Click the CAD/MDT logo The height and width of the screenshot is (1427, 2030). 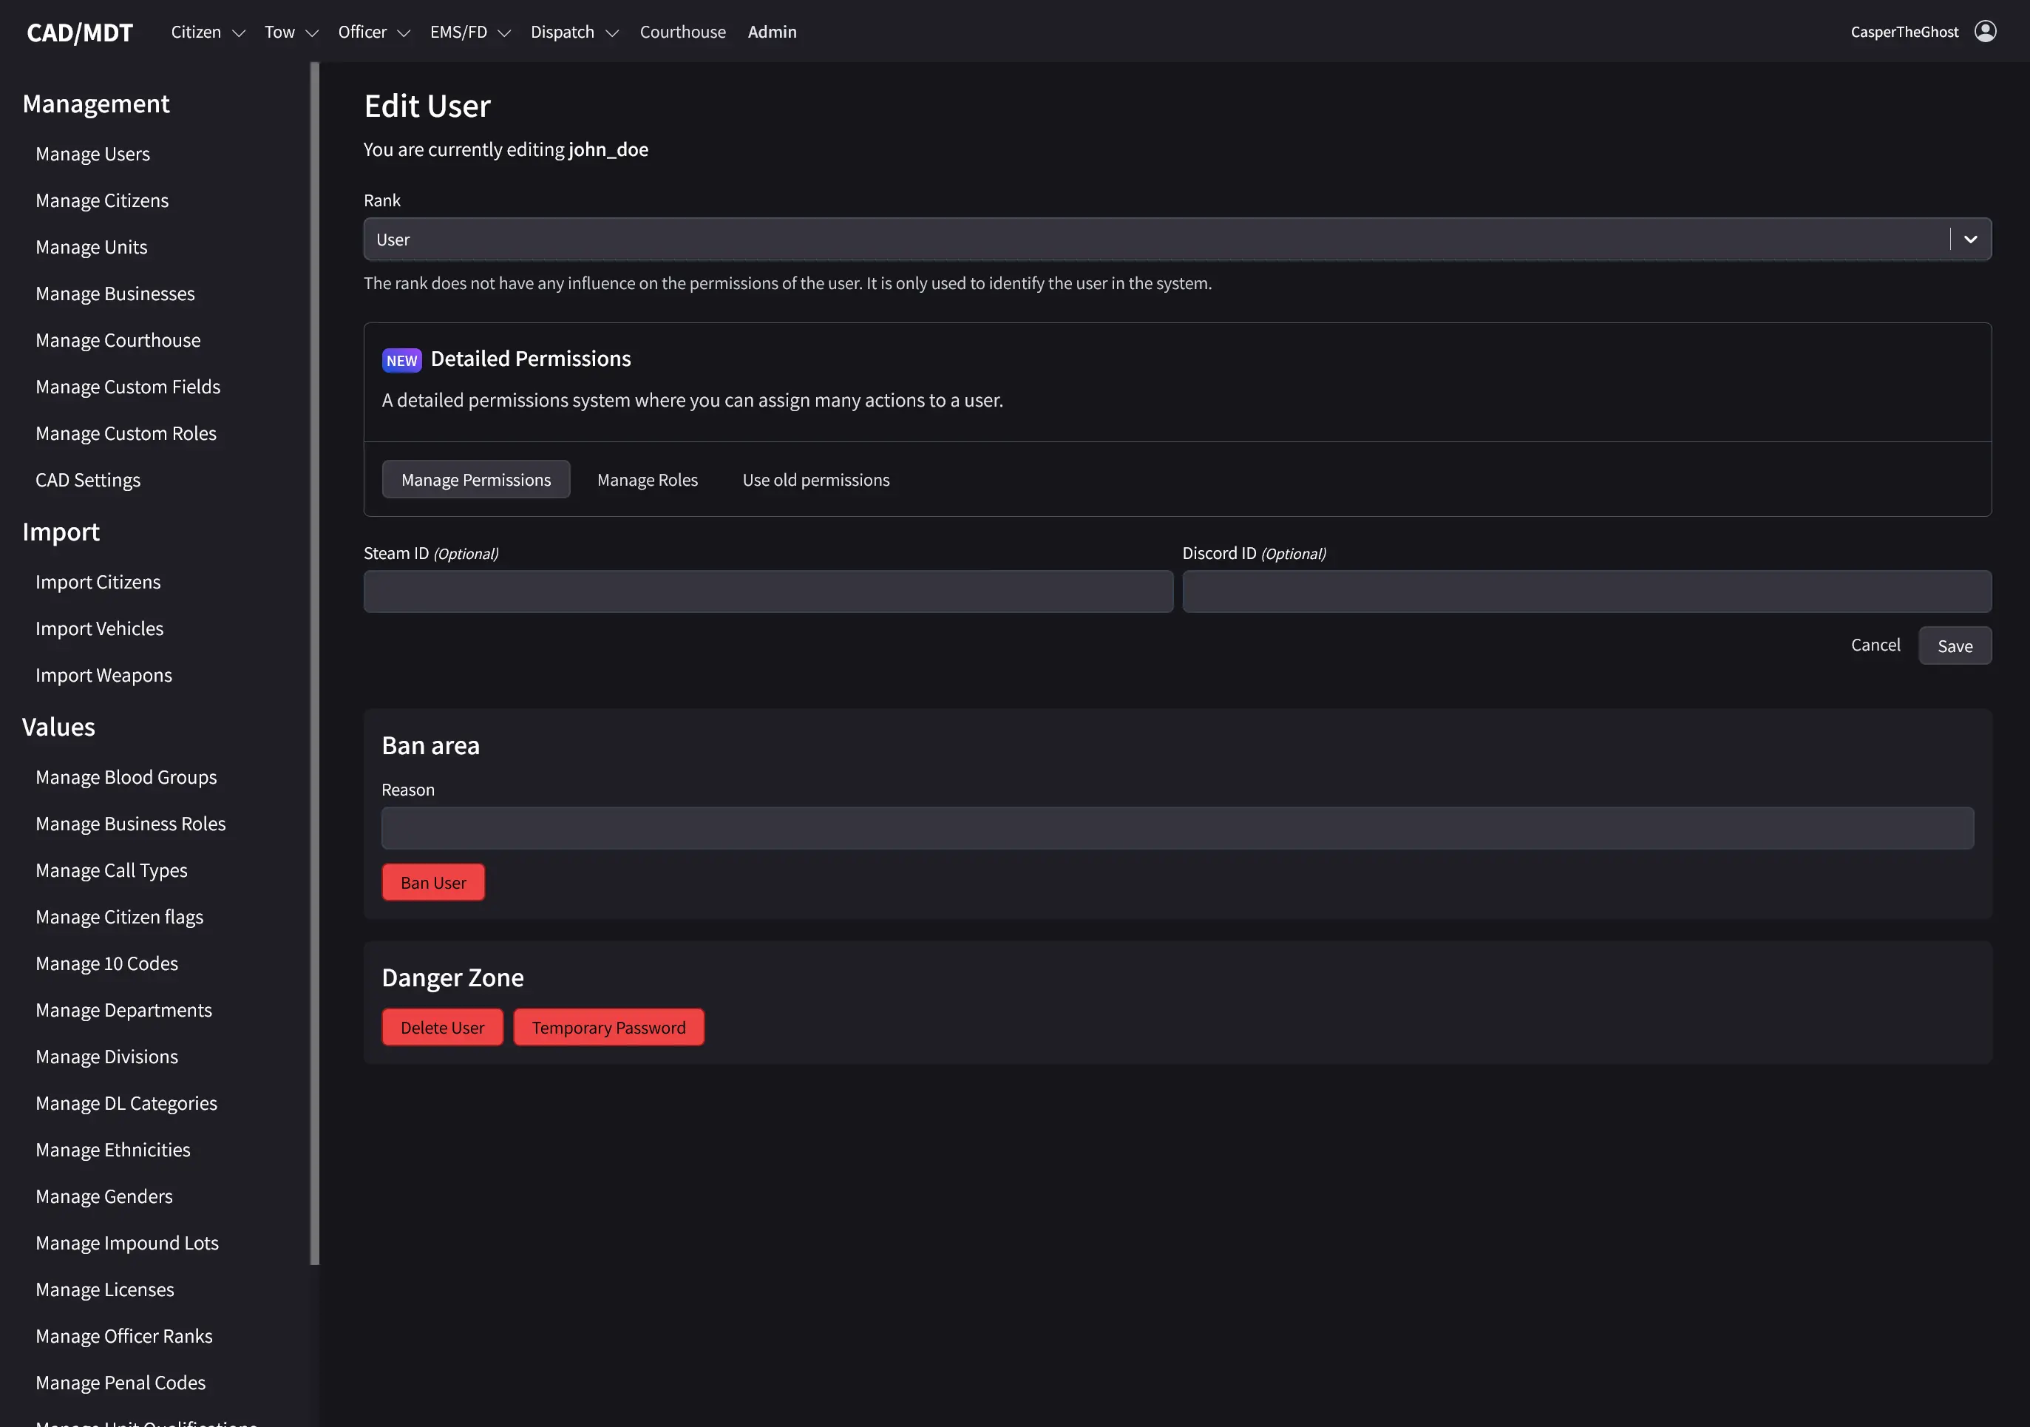pos(80,32)
